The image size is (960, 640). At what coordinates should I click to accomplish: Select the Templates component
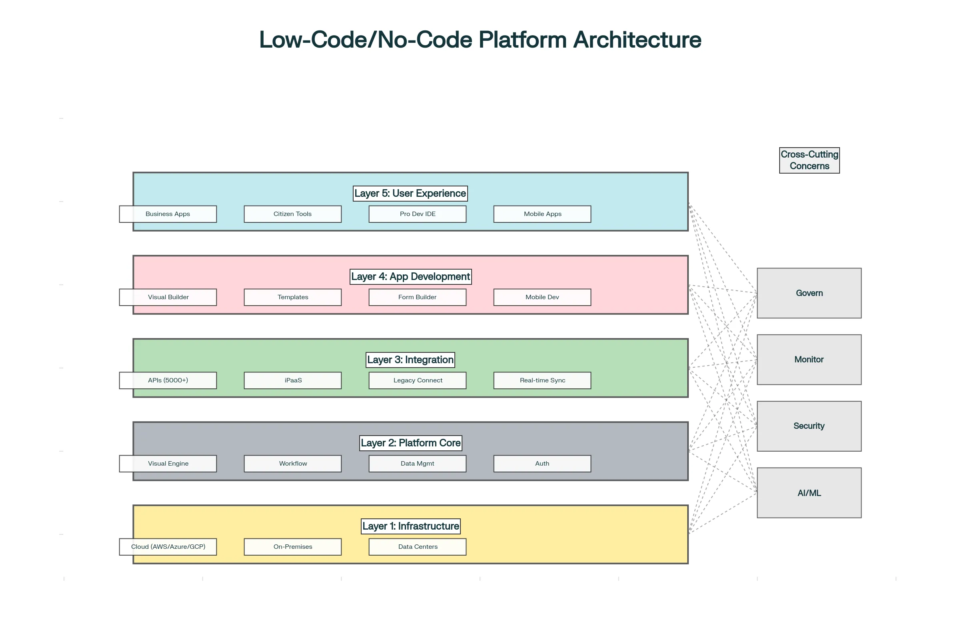click(x=292, y=297)
